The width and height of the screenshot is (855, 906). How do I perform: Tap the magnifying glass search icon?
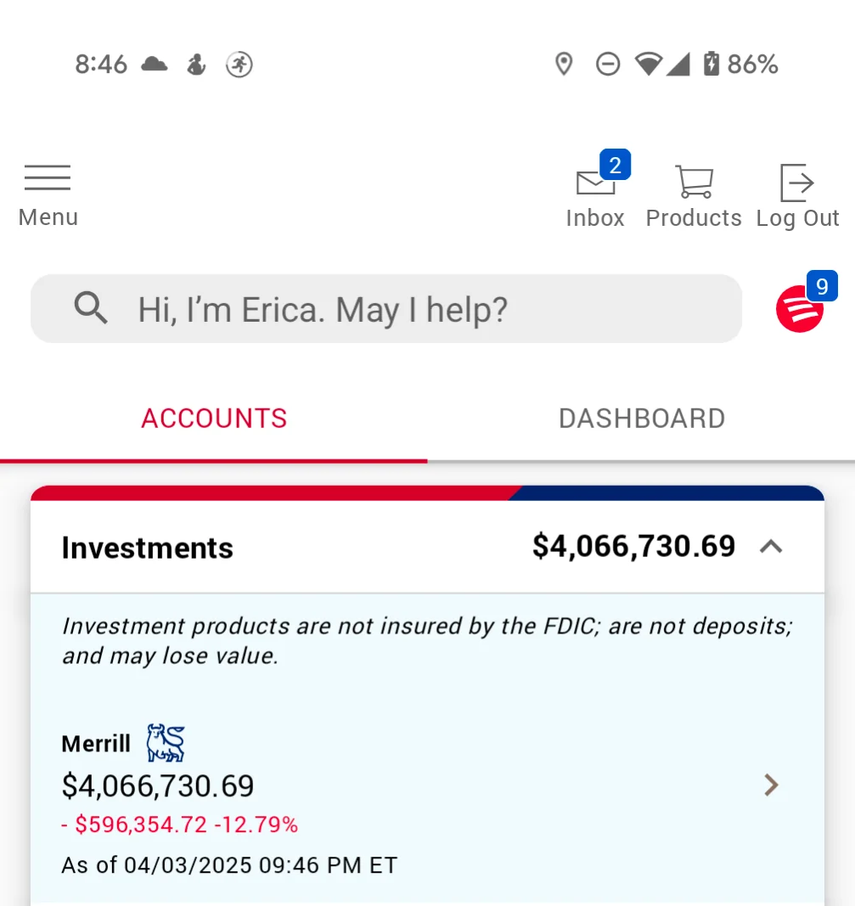pyautogui.click(x=91, y=308)
